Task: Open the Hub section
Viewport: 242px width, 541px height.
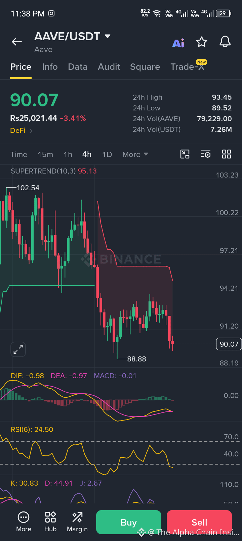Action: pos(50,522)
